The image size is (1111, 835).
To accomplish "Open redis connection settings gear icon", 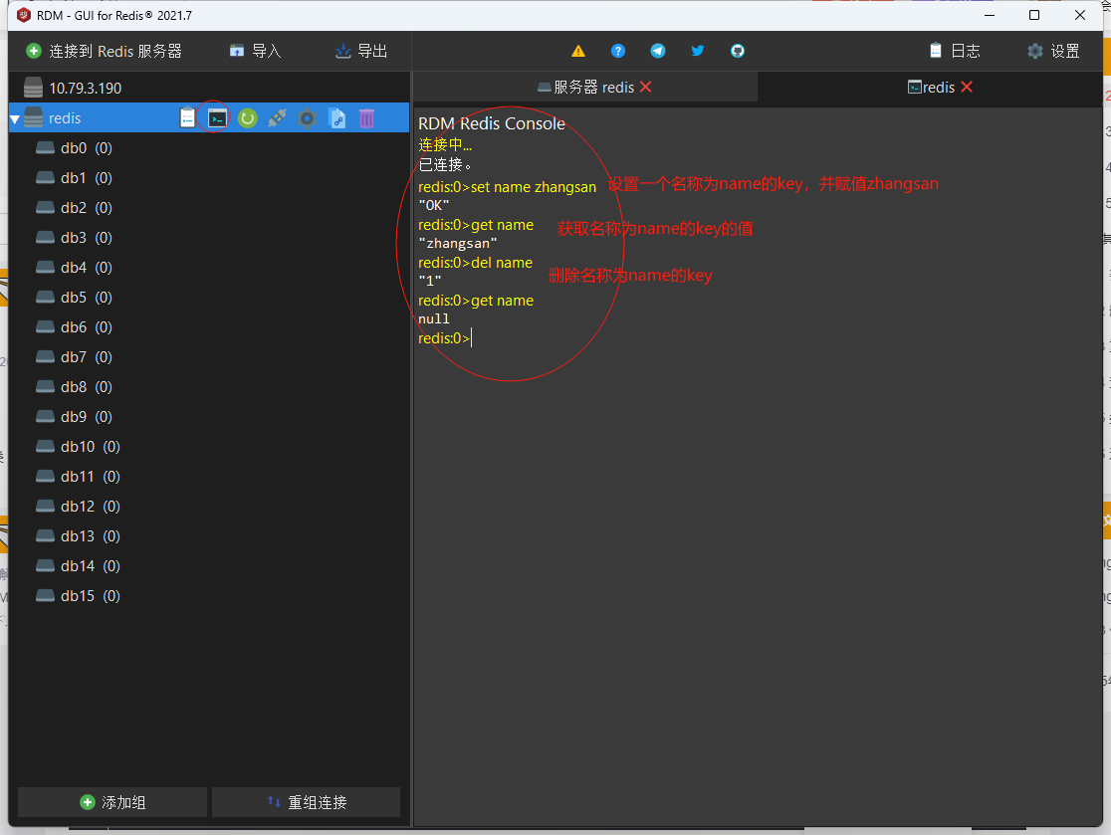I will pyautogui.click(x=307, y=118).
